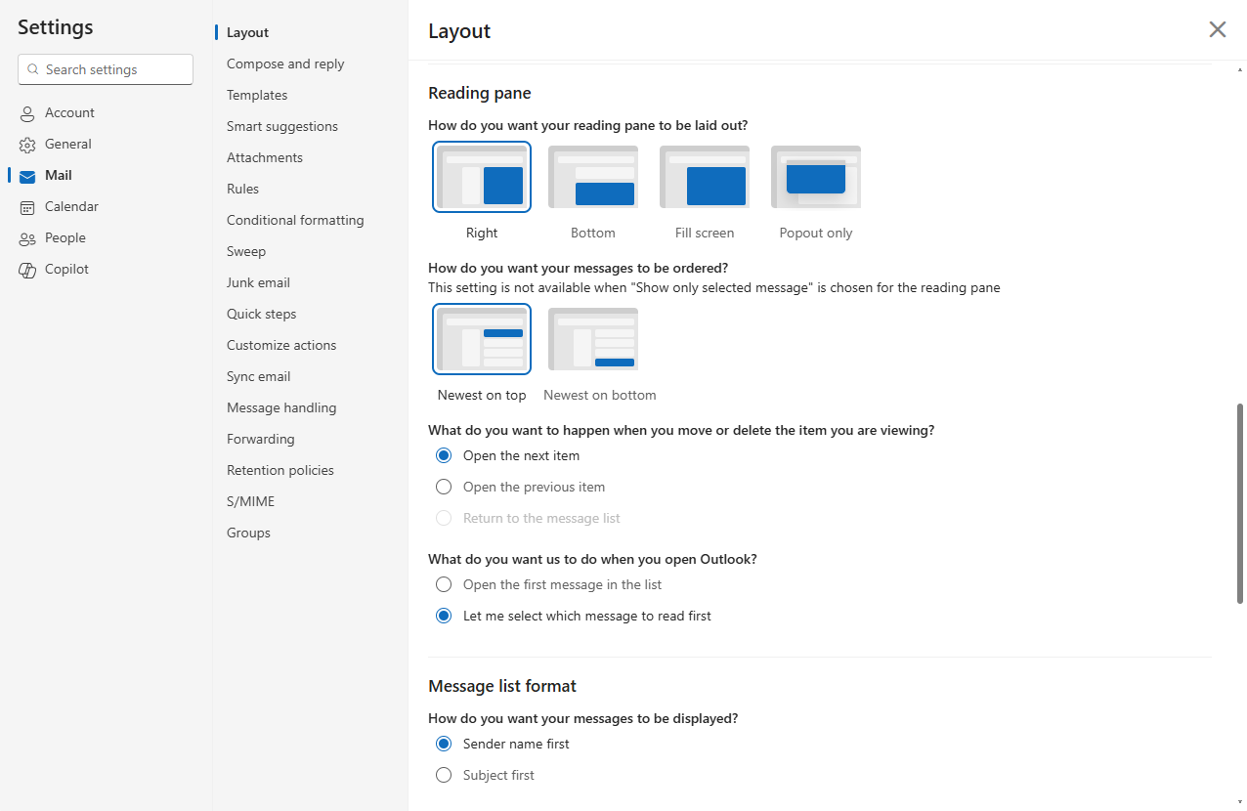Choose Newest on bottom message order

point(592,339)
